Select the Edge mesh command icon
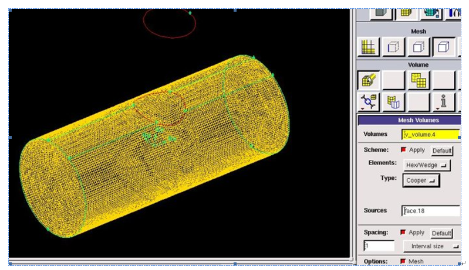Viewport: 469px width, 270px height. pos(393,46)
